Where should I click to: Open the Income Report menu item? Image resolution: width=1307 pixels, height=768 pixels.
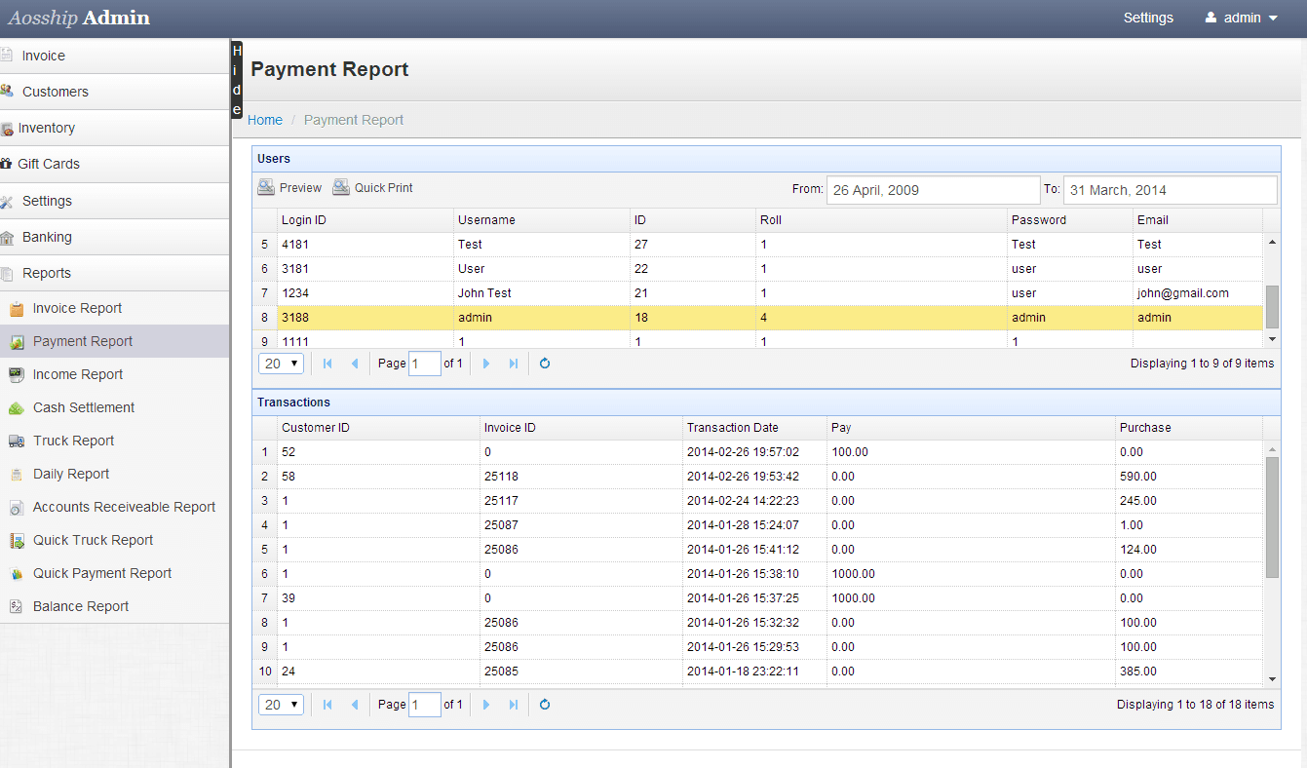[x=114, y=374]
